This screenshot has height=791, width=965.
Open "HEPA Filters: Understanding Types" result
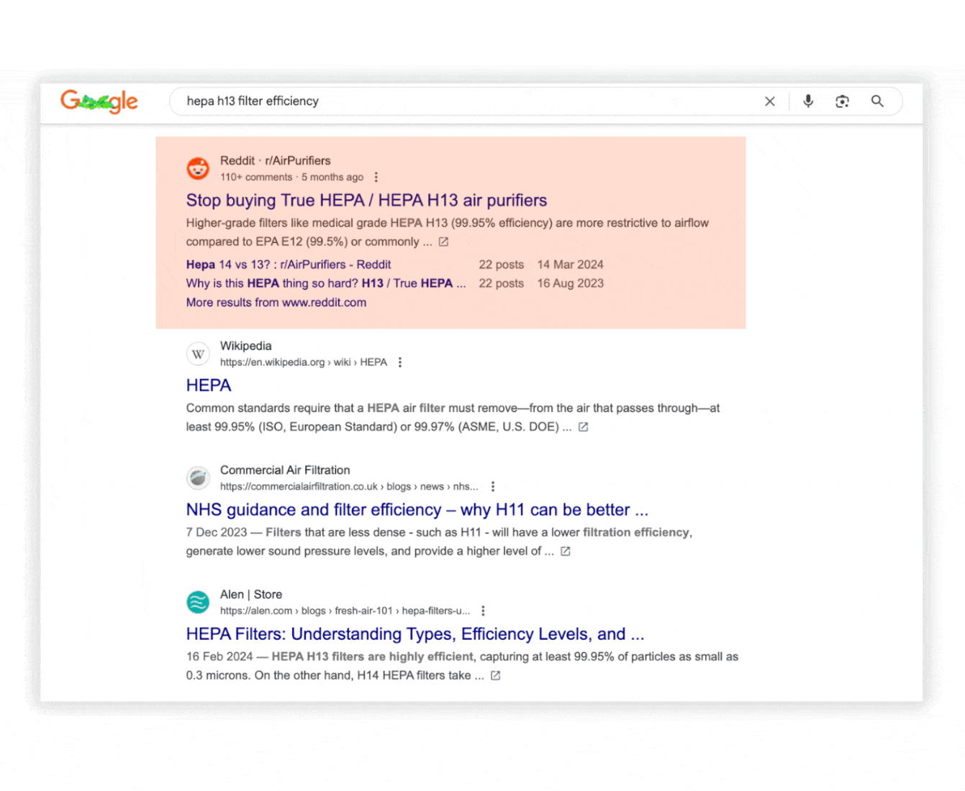coord(414,634)
